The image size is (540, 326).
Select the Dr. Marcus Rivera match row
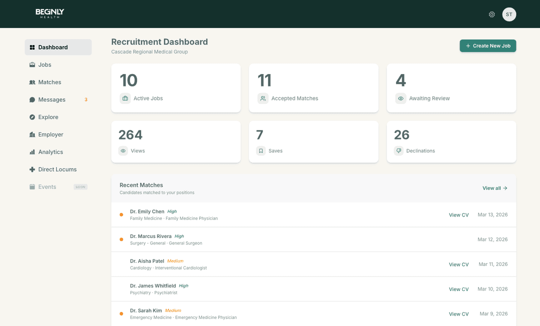point(300,239)
